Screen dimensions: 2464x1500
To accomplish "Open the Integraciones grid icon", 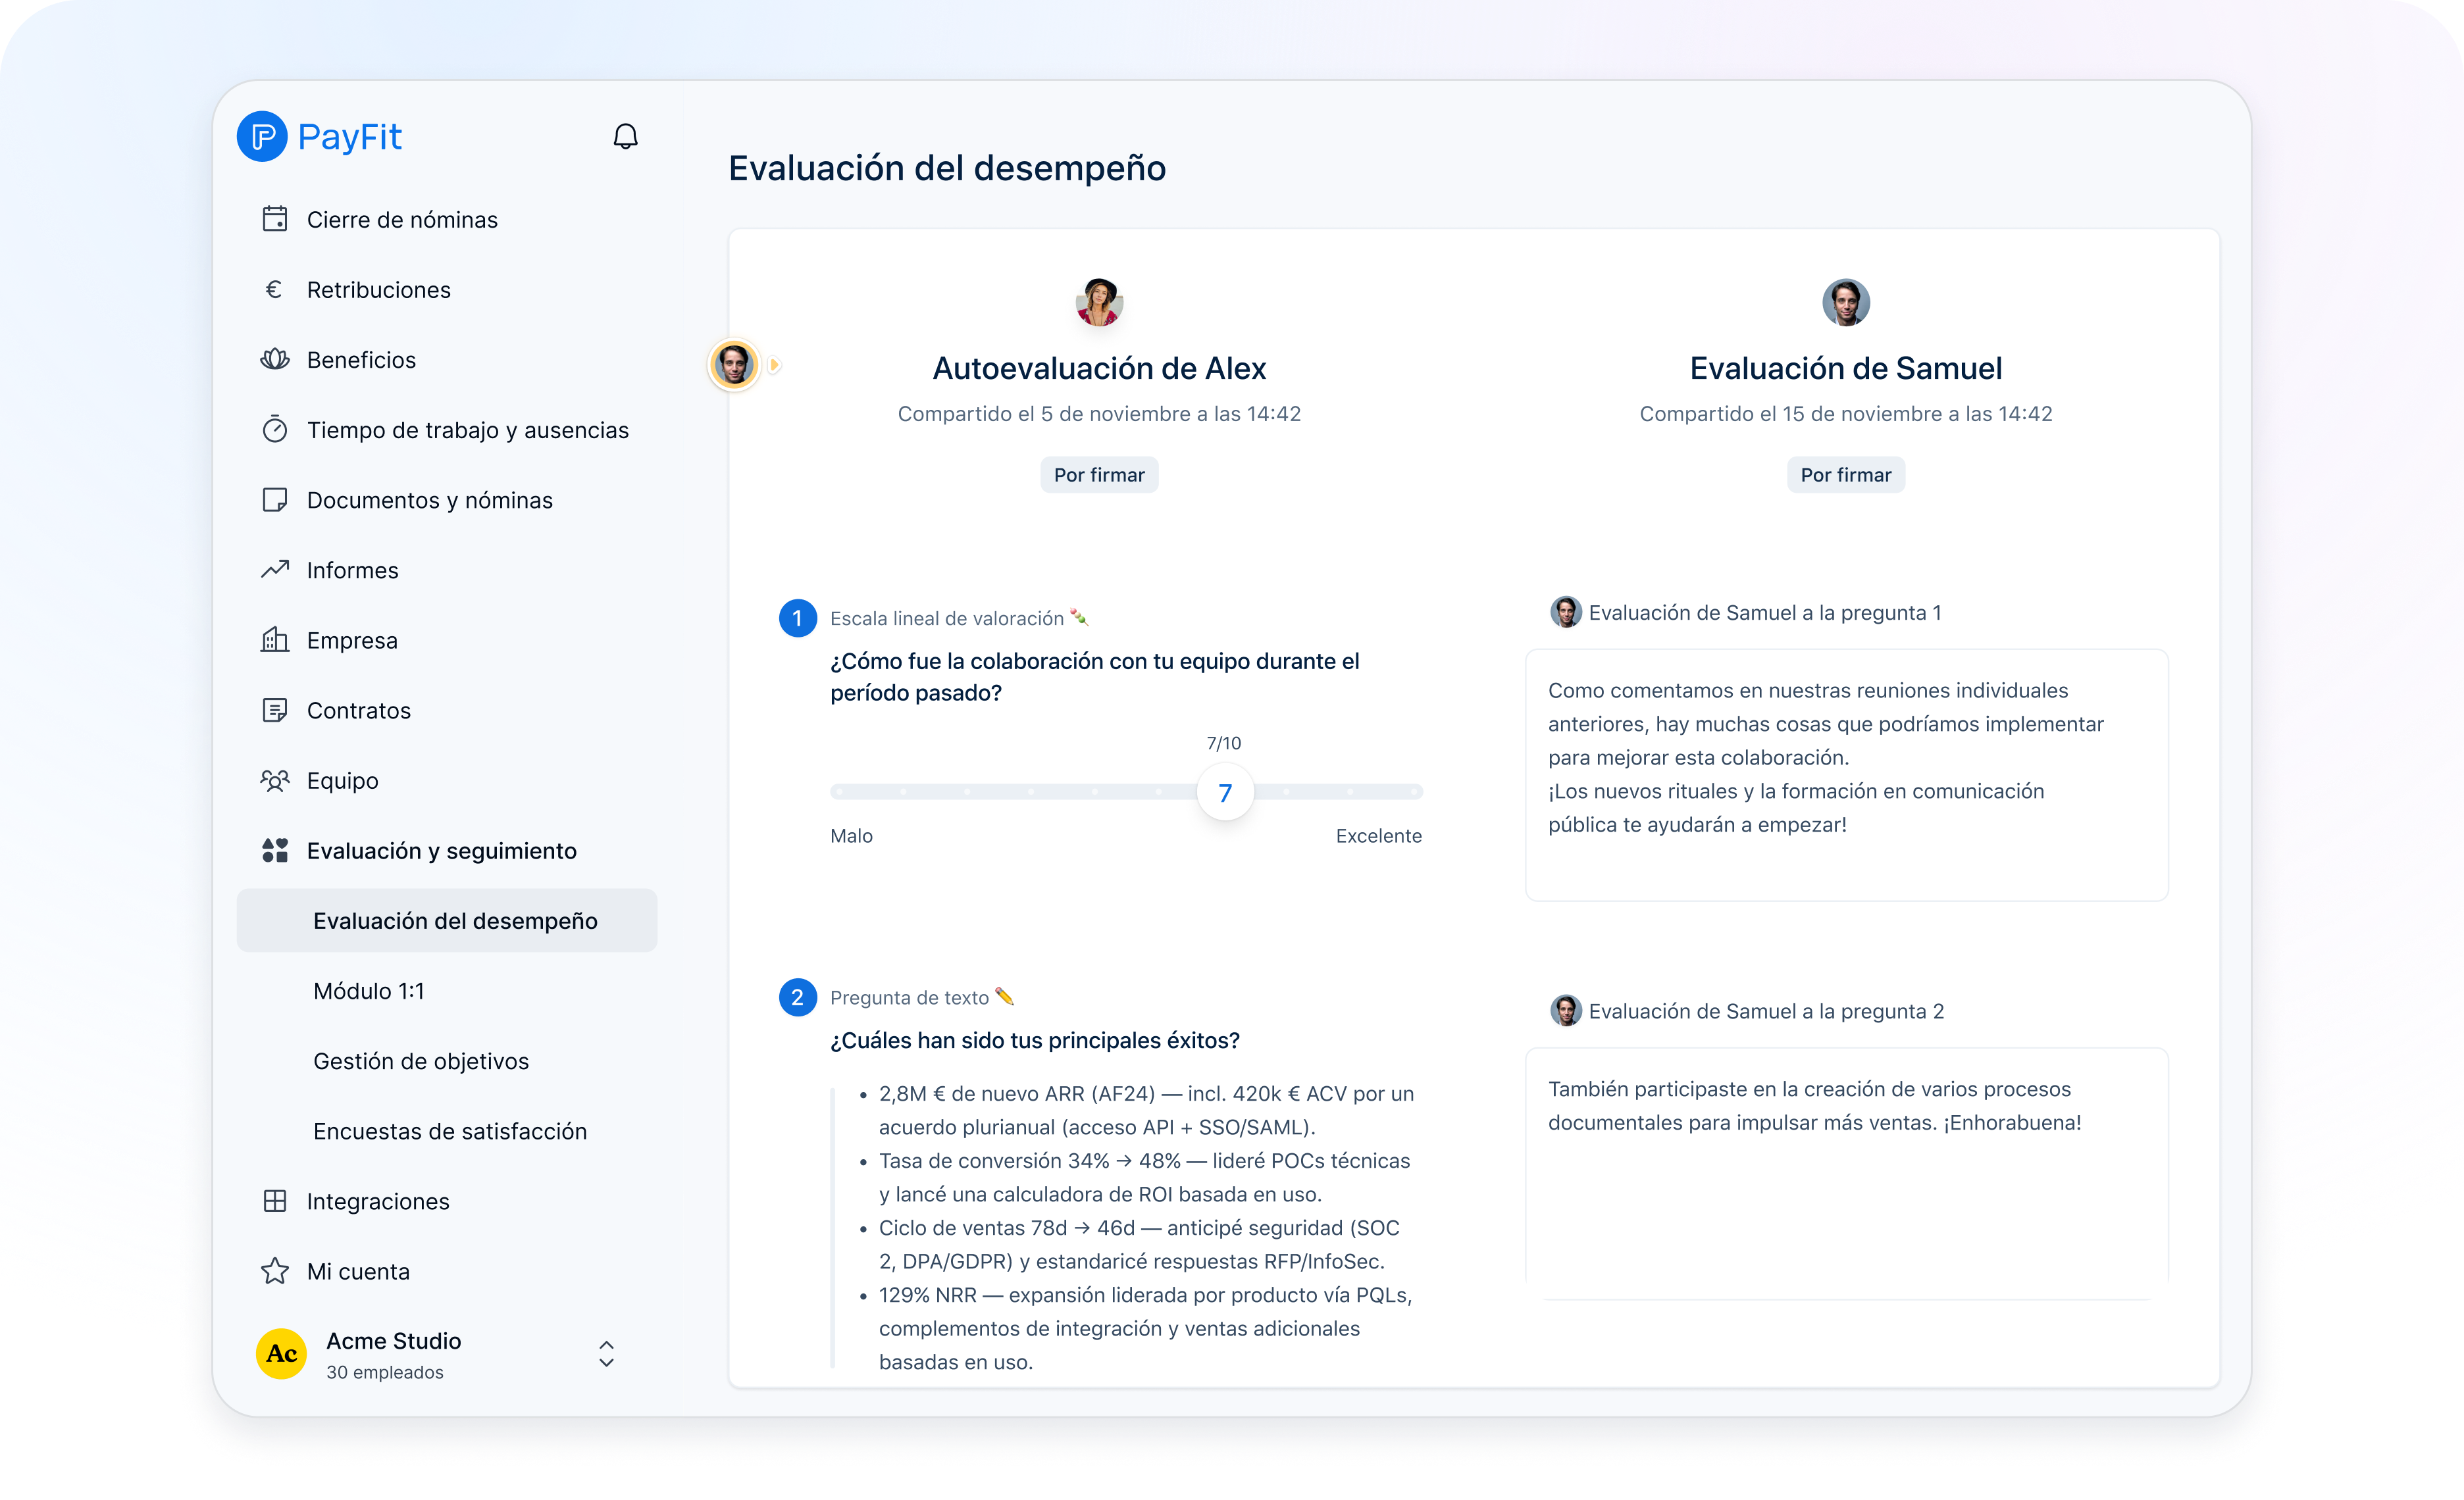I will tap(274, 1201).
